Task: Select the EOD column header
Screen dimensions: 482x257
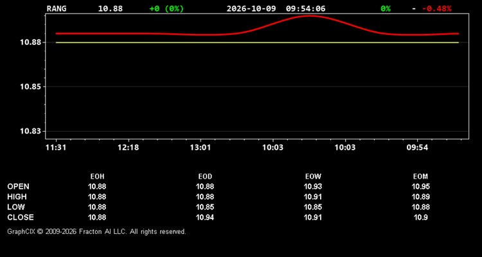Action: [x=205, y=177]
